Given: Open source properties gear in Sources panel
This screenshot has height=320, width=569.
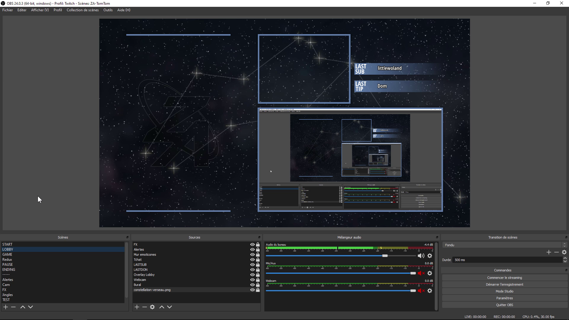Looking at the screenshot, I should 152,307.
